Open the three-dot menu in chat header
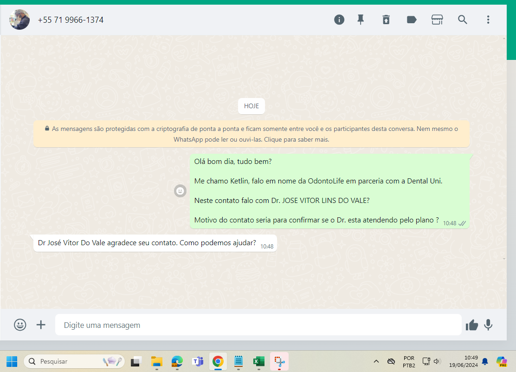 (488, 20)
